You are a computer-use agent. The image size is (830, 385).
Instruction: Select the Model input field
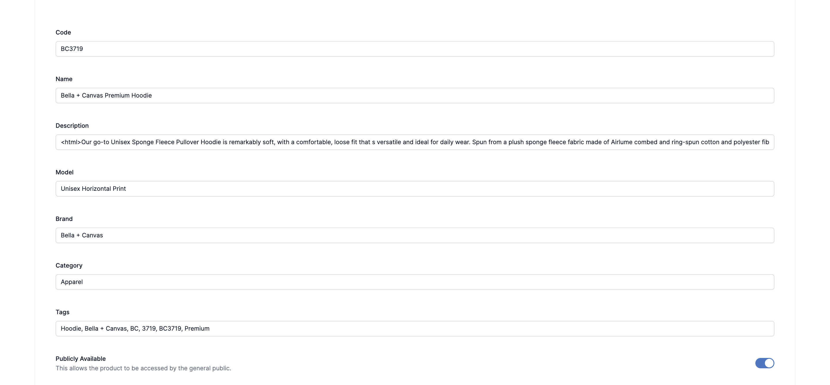(415, 189)
